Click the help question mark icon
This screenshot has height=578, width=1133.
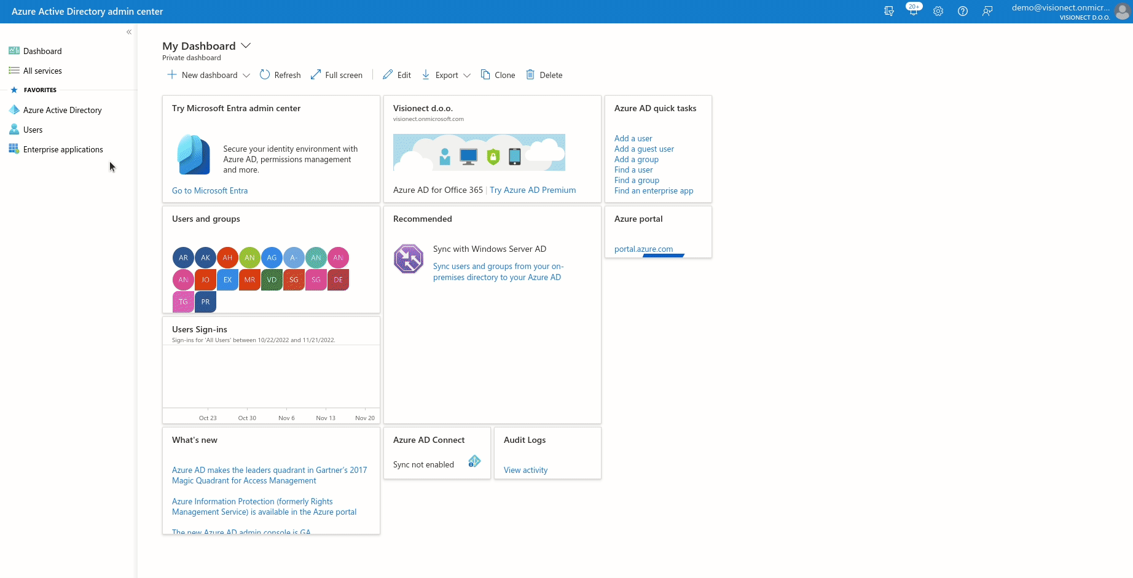(962, 11)
